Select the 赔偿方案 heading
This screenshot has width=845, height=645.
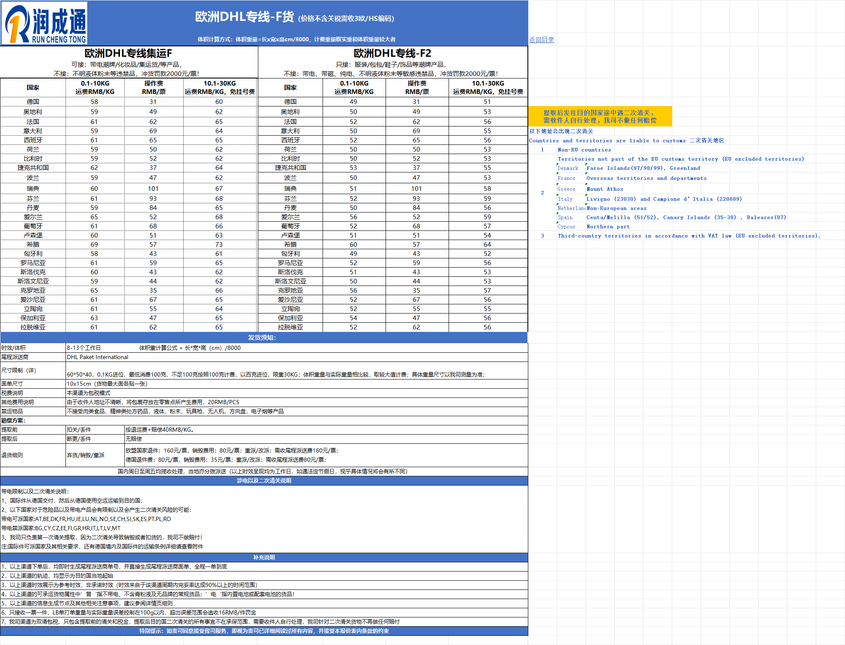13,420
